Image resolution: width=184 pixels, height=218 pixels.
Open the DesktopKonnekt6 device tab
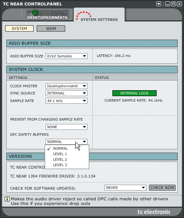[48, 15]
